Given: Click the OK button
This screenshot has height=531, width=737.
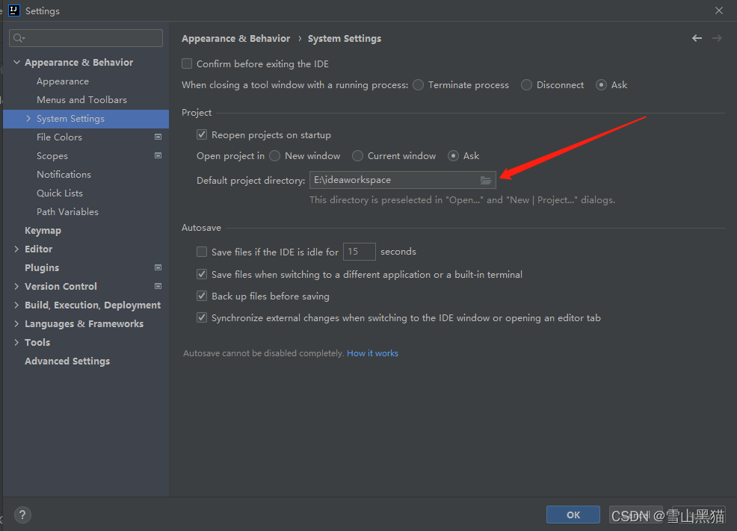Looking at the screenshot, I should (x=573, y=515).
